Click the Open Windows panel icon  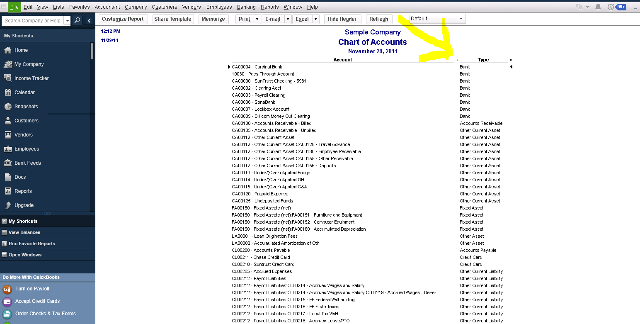coord(4,255)
